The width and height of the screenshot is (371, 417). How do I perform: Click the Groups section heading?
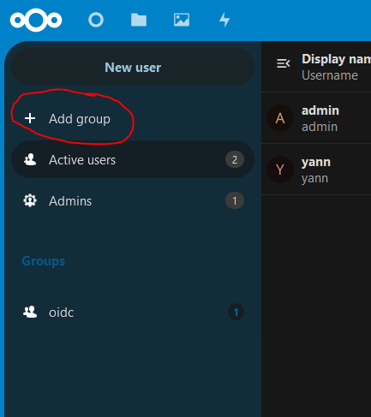[44, 261]
